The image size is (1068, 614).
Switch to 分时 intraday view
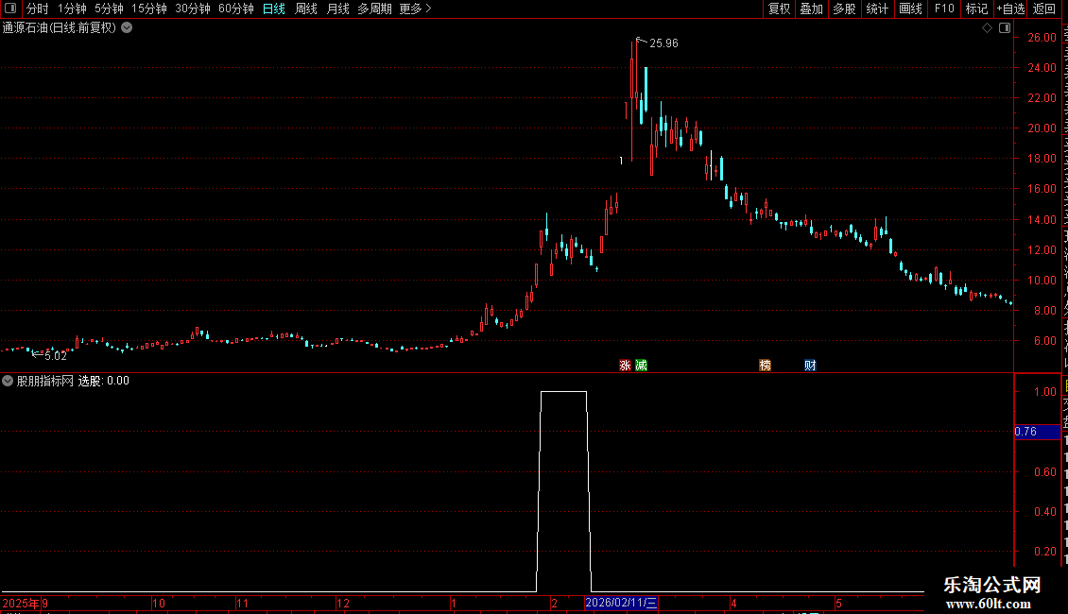(x=38, y=9)
